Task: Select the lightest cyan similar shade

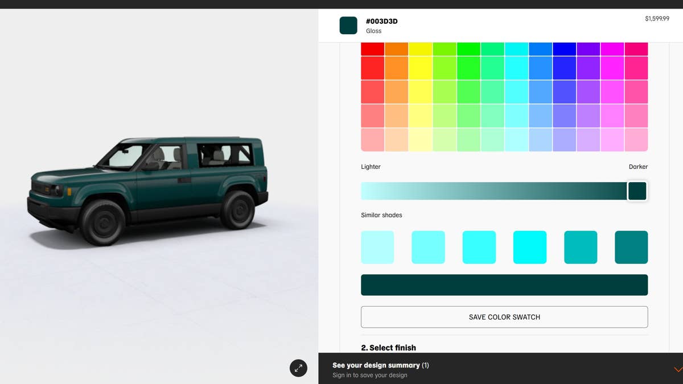Action: tap(377, 247)
